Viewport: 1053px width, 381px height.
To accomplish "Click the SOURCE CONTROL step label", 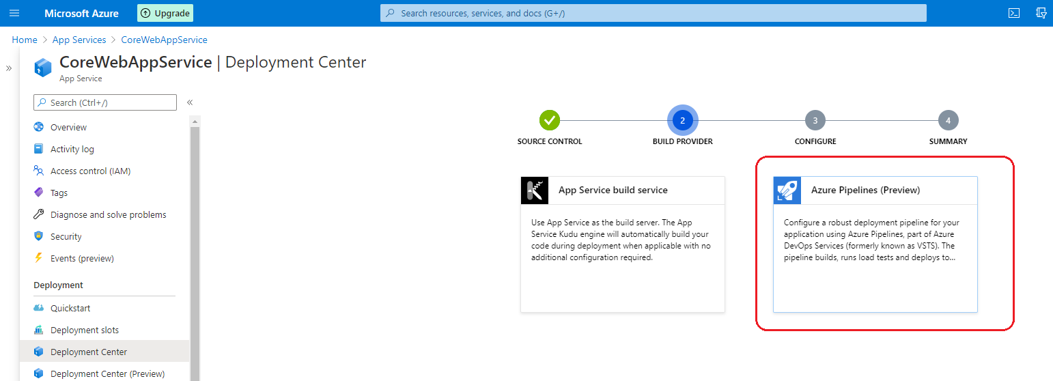I will click(x=550, y=141).
